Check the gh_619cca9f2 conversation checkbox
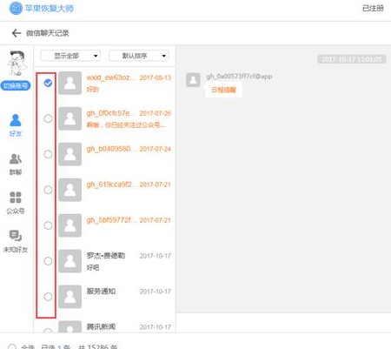391x349 pixels. click(48, 190)
